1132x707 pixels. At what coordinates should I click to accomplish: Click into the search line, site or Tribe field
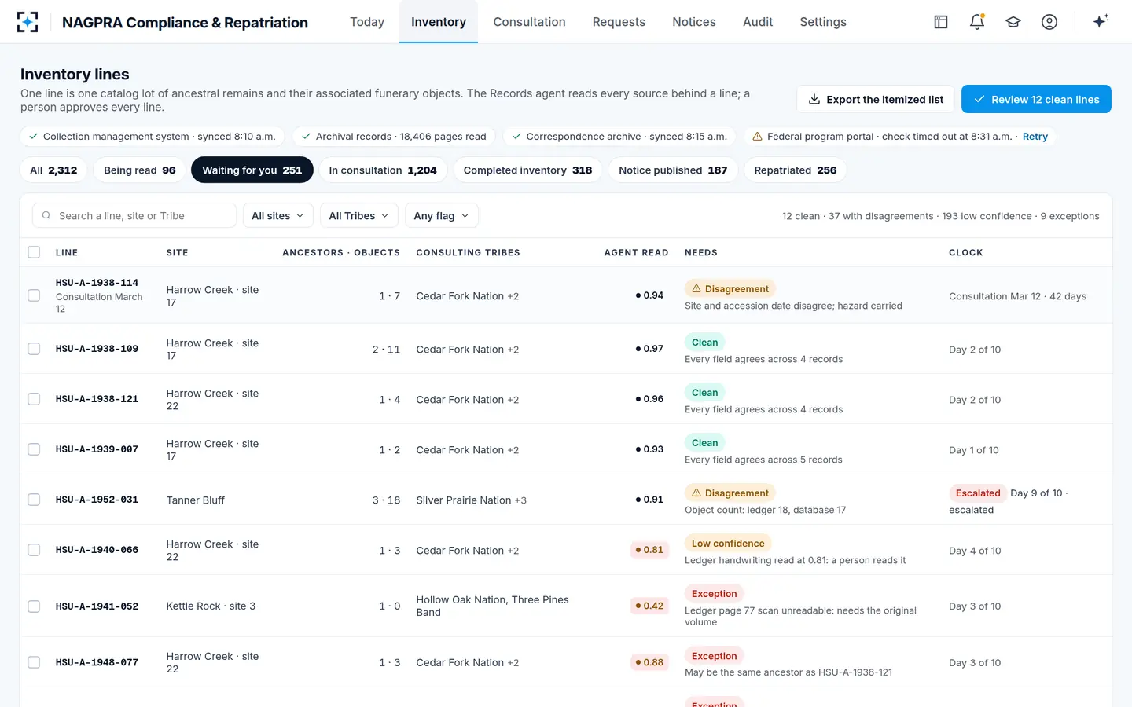[134, 215]
